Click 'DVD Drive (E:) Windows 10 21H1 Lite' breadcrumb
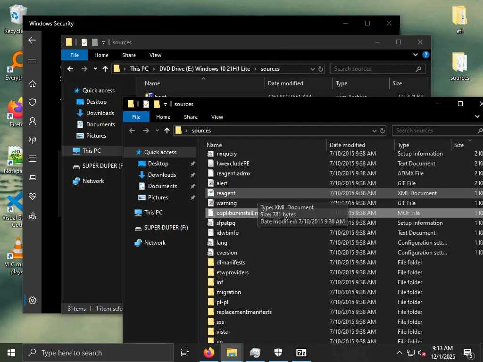 pyautogui.click(x=205, y=69)
